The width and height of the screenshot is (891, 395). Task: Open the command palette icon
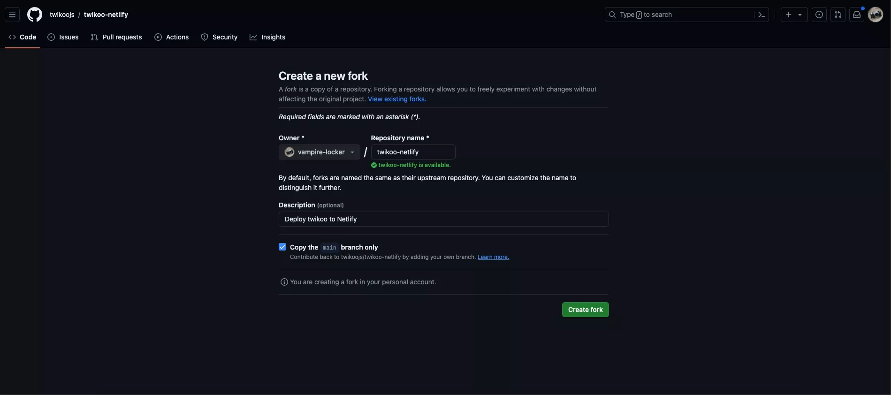pyautogui.click(x=762, y=15)
